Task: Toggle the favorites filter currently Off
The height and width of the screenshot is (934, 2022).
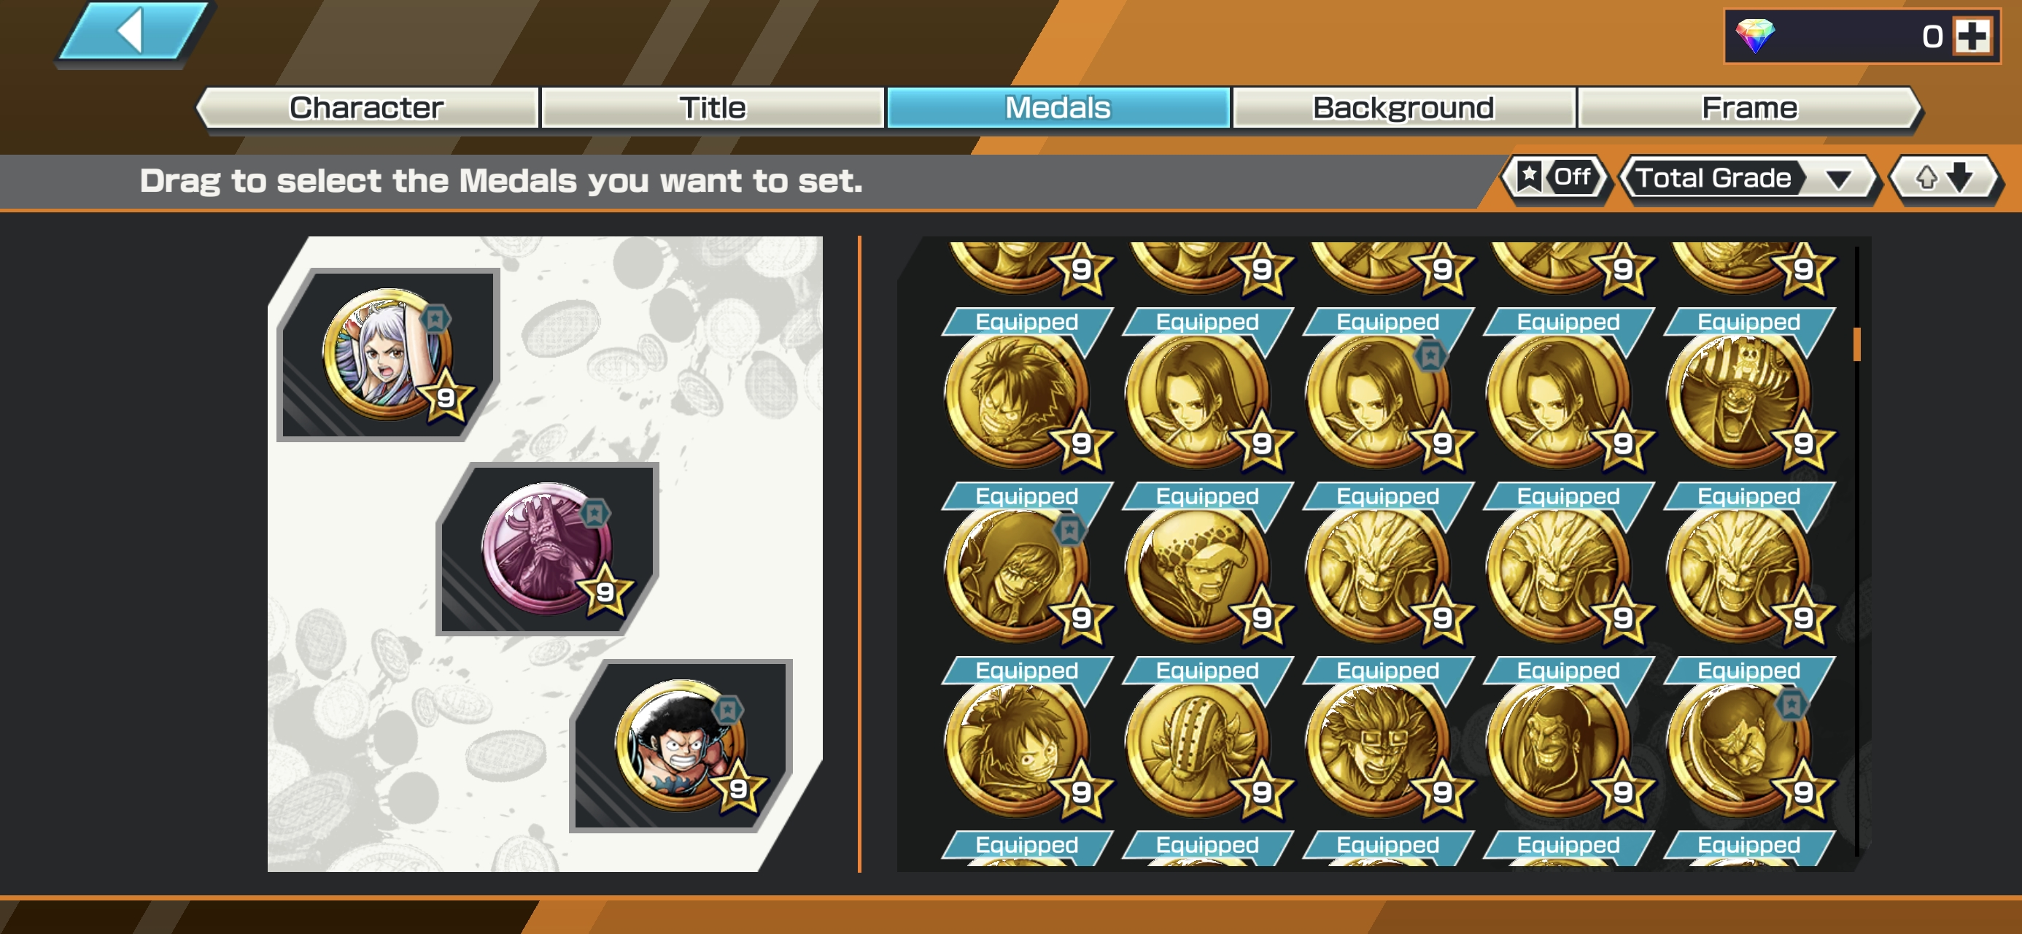Action: 1556,177
